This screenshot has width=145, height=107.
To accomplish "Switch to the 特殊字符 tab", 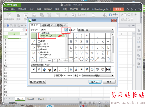I will 48,25.
